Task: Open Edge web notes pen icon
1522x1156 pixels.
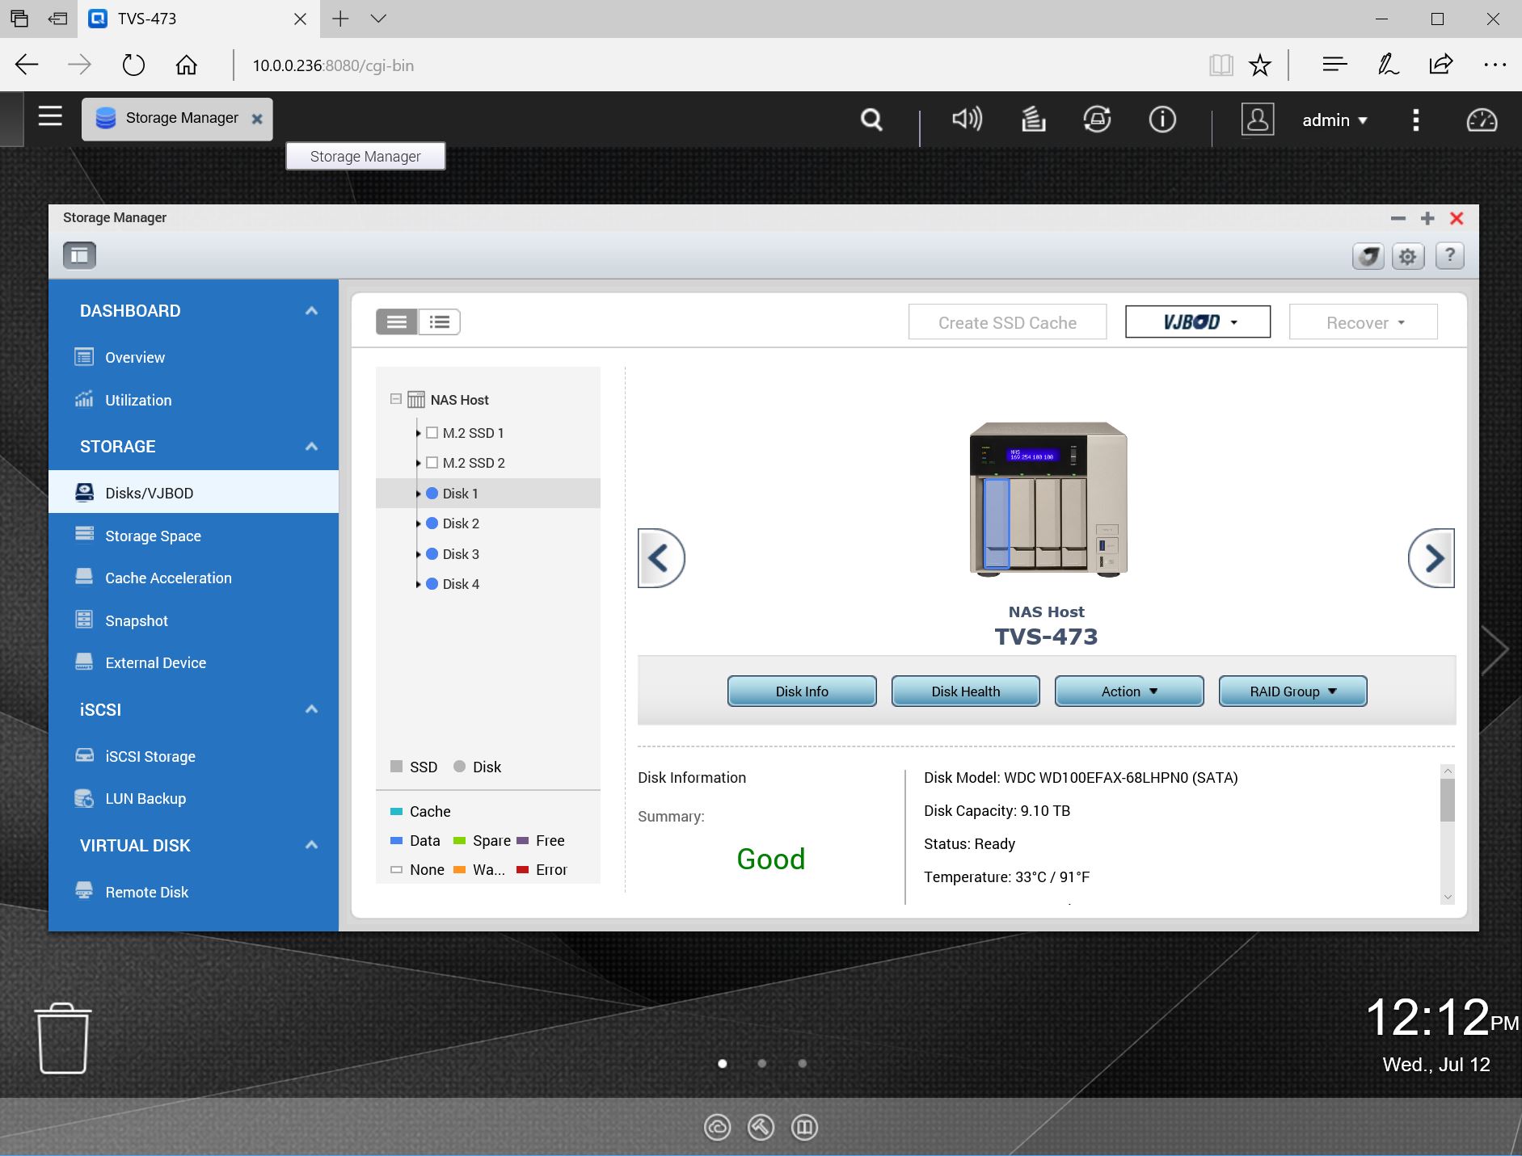Action: pyautogui.click(x=1388, y=65)
